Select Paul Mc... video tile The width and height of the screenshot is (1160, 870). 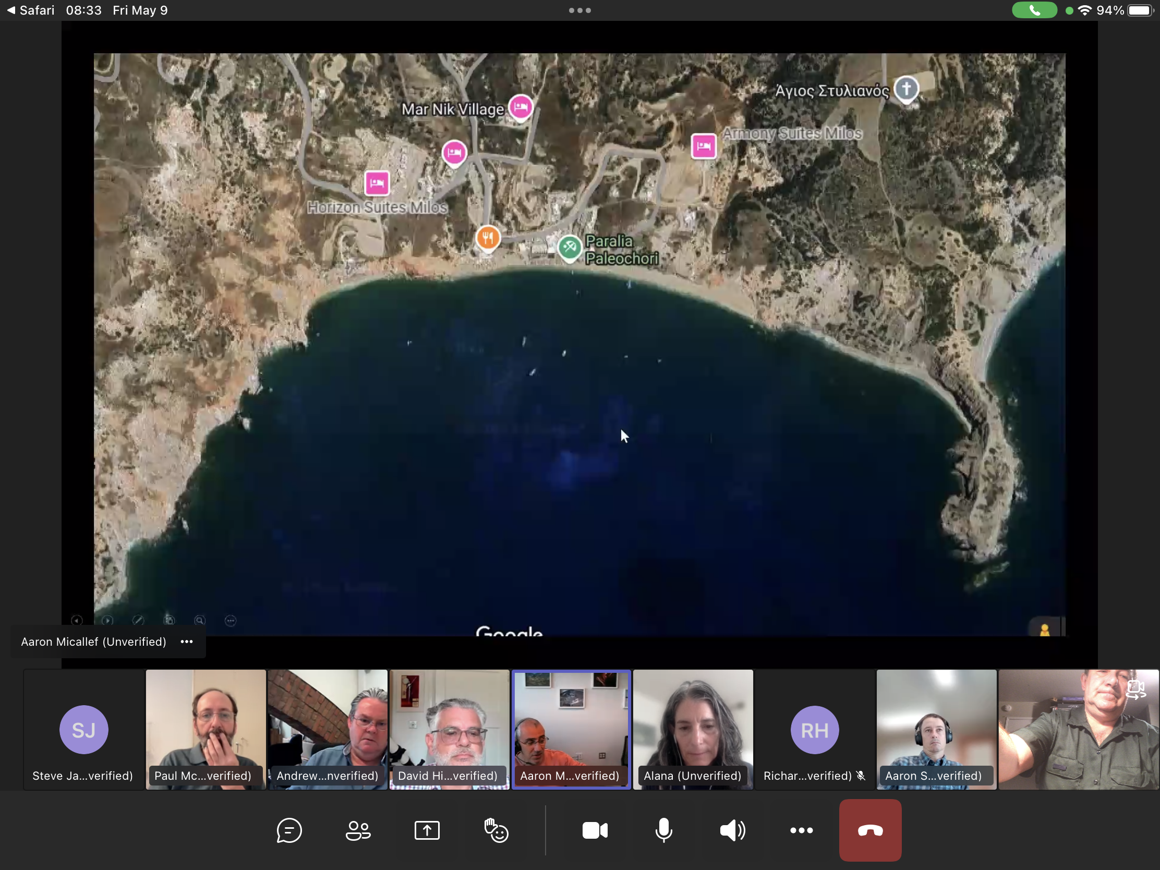[206, 730]
